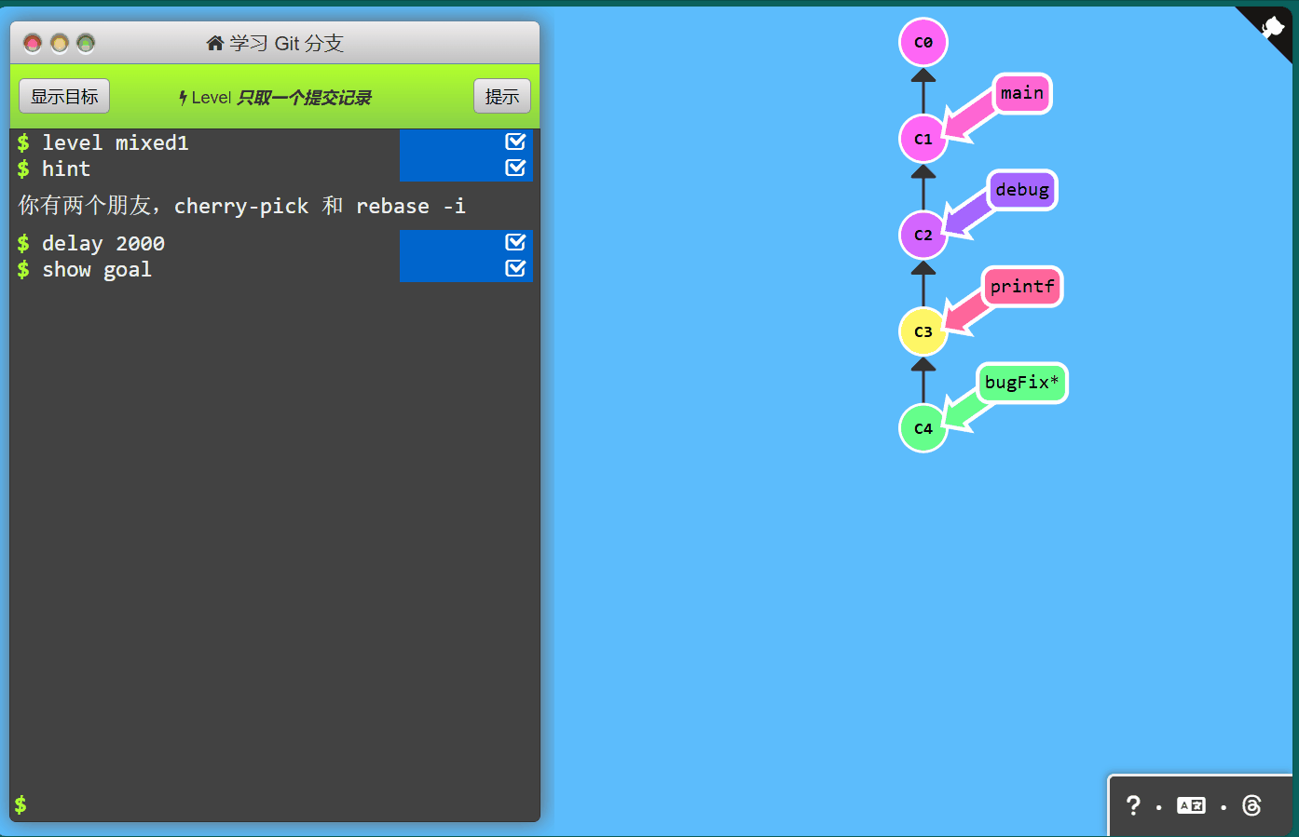Select the debug branch label
1299x837 pixels.
pos(1021,190)
